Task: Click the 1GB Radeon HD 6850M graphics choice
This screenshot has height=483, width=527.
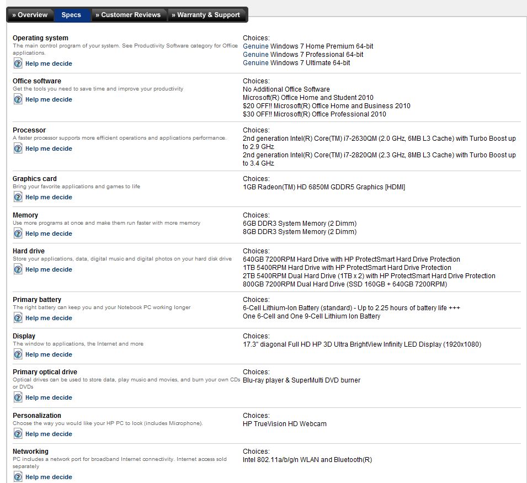Action: [x=324, y=187]
